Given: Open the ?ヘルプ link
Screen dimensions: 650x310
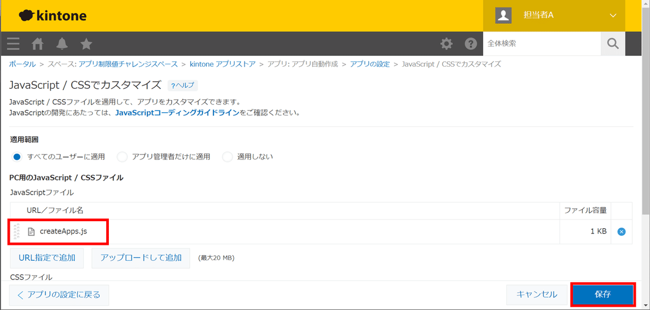Looking at the screenshot, I should click(x=183, y=86).
